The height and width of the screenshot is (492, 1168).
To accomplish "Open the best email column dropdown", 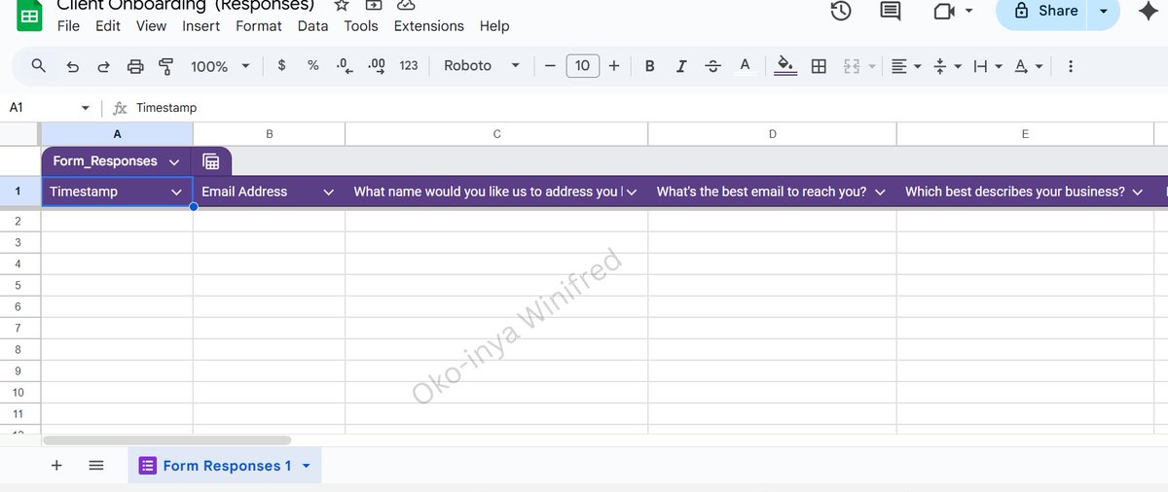I will tap(880, 193).
